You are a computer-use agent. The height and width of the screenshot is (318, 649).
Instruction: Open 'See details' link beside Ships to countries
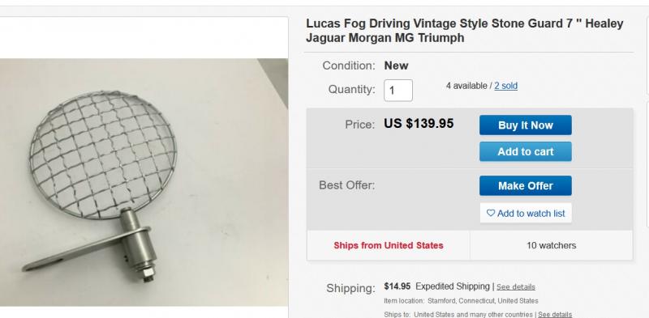pos(555,314)
